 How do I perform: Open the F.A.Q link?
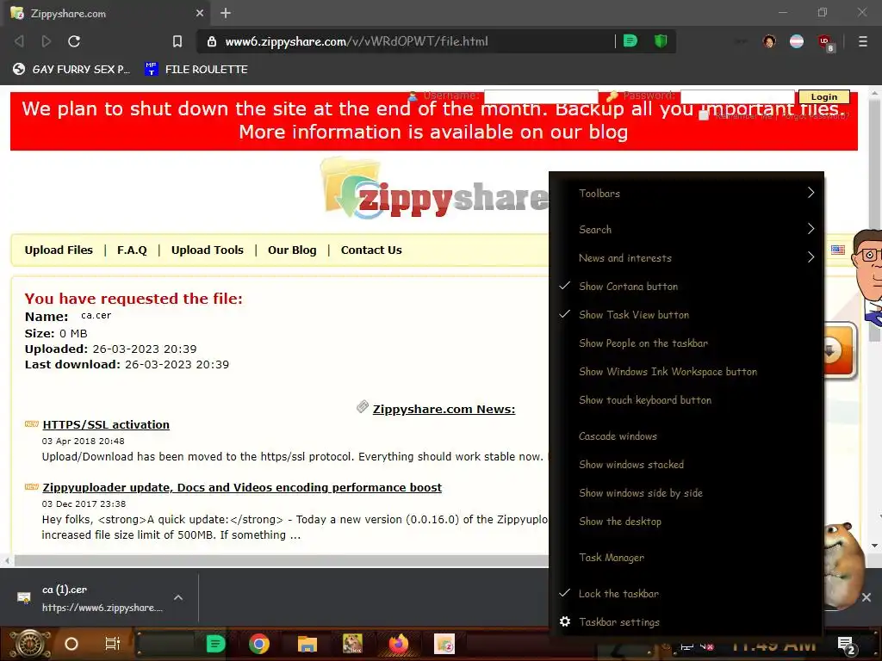pos(132,250)
